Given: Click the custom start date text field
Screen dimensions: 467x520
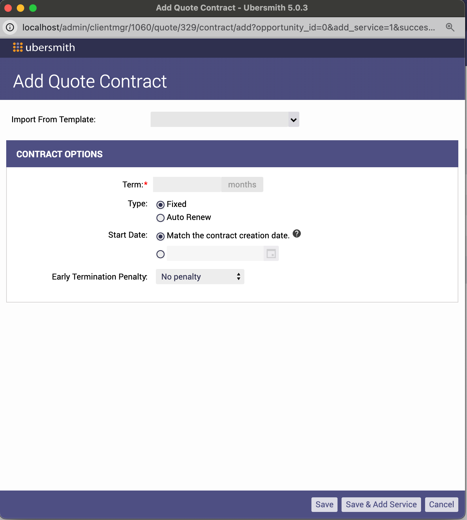Looking at the screenshot, I should click(x=215, y=253).
